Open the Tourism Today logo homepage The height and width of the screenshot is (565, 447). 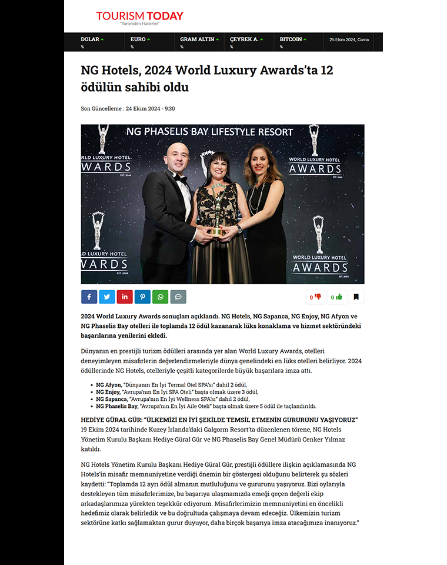(140, 18)
